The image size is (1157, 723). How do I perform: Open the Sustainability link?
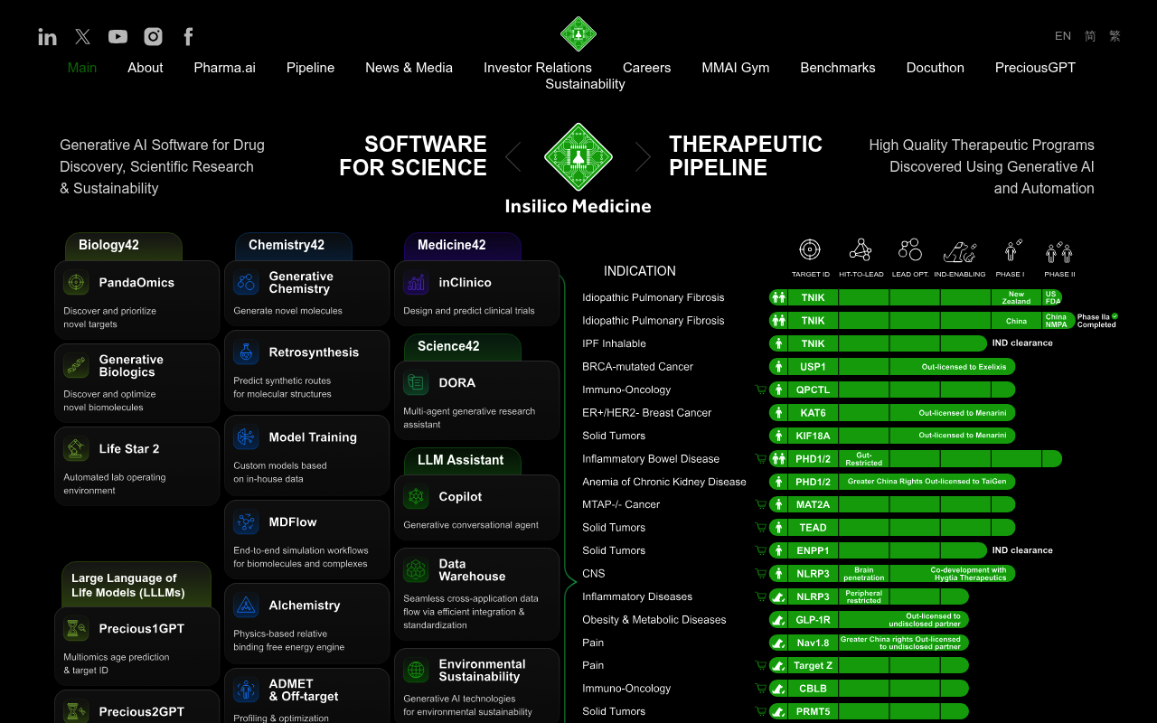coord(585,84)
